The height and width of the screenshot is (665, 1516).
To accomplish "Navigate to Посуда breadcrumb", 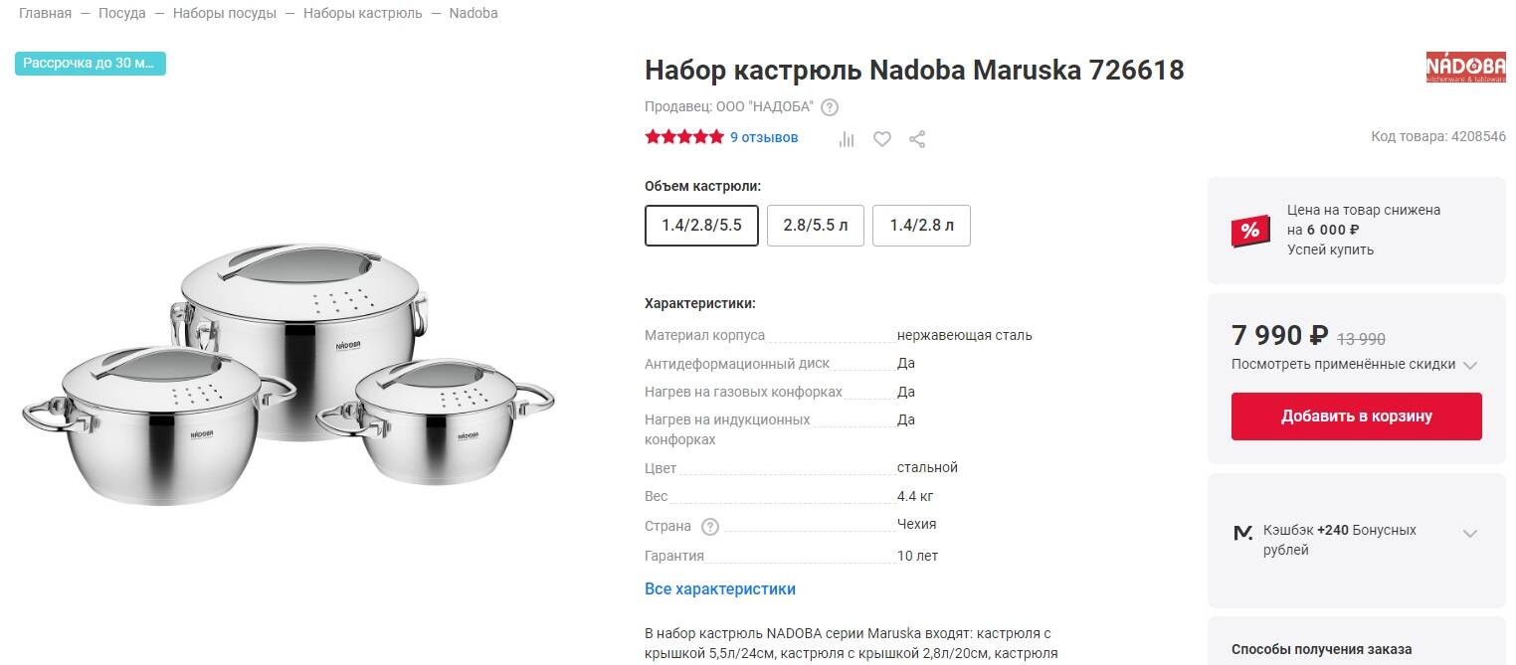I will (122, 14).
